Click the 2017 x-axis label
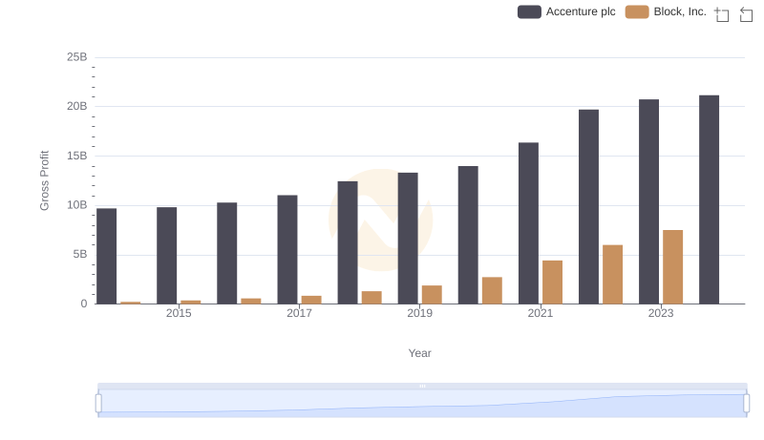 pyautogui.click(x=299, y=313)
